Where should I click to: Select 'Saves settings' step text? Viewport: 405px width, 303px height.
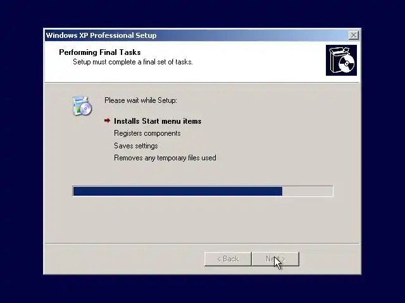[x=136, y=146]
